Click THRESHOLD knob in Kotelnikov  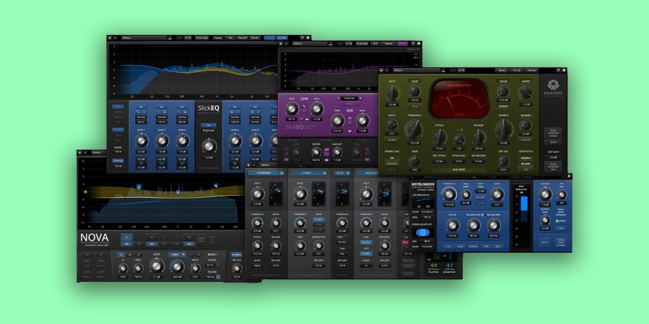[x=449, y=194]
